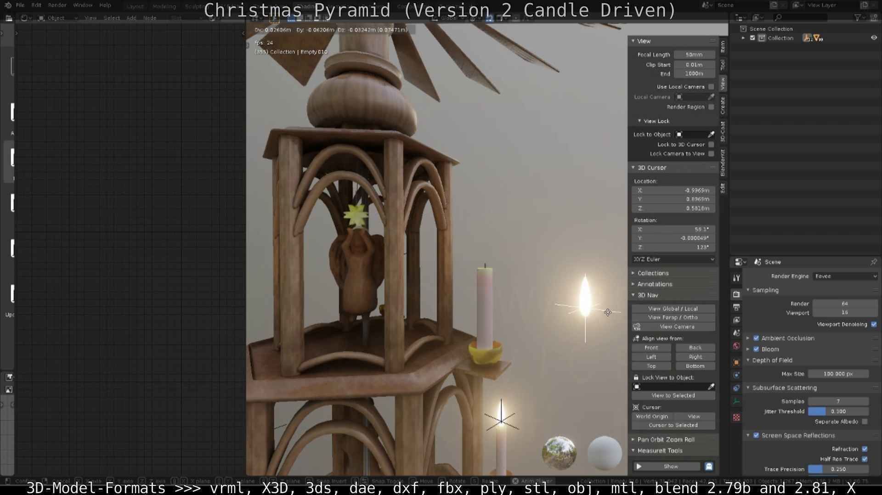This screenshot has width=882, height=495.
Task: Pin the Scene properties panel
Action: tap(873, 262)
